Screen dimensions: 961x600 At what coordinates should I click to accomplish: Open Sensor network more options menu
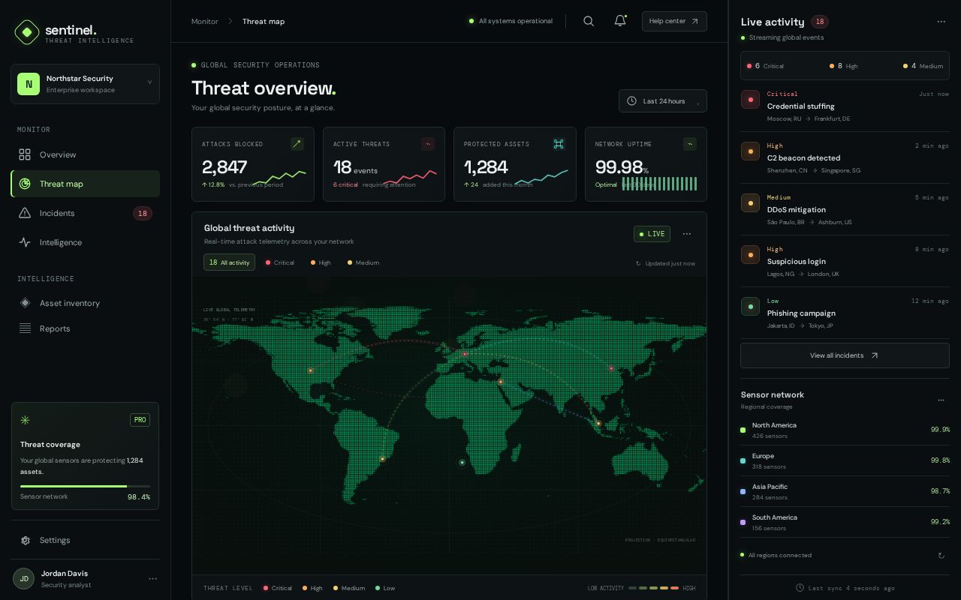point(941,400)
